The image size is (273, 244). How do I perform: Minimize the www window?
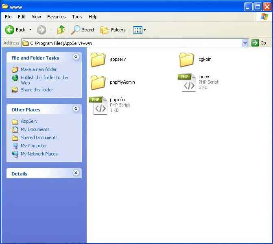[248, 7]
